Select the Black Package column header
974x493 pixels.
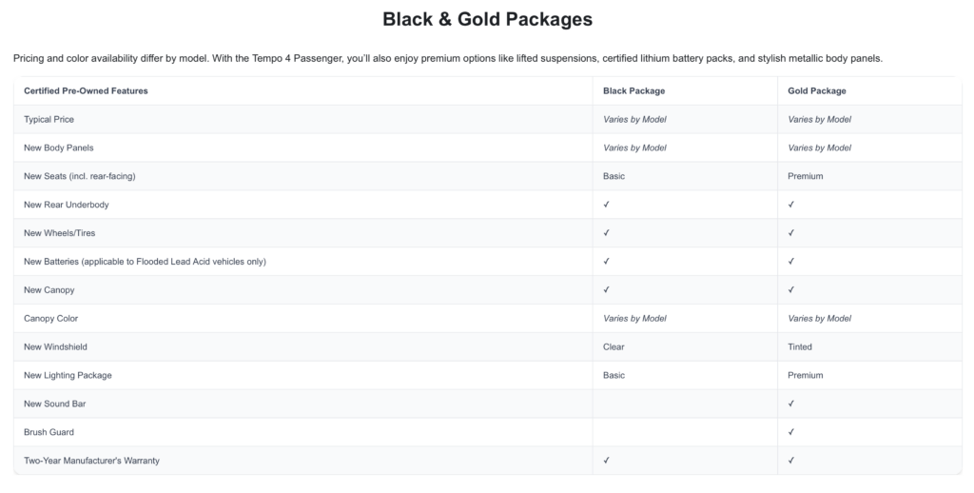point(633,91)
